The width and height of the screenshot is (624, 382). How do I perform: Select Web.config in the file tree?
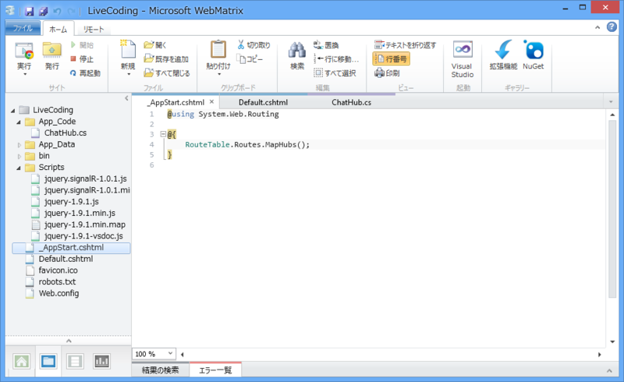click(58, 293)
